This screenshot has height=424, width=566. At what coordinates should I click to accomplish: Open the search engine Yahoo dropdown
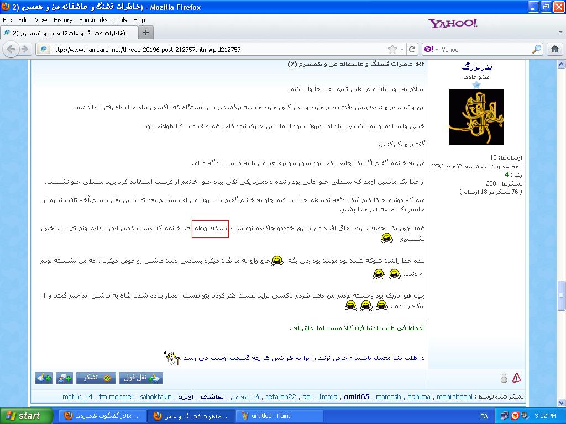coord(431,49)
